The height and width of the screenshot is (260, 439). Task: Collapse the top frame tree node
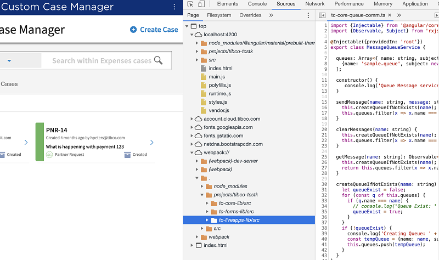click(x=187, y=26)
